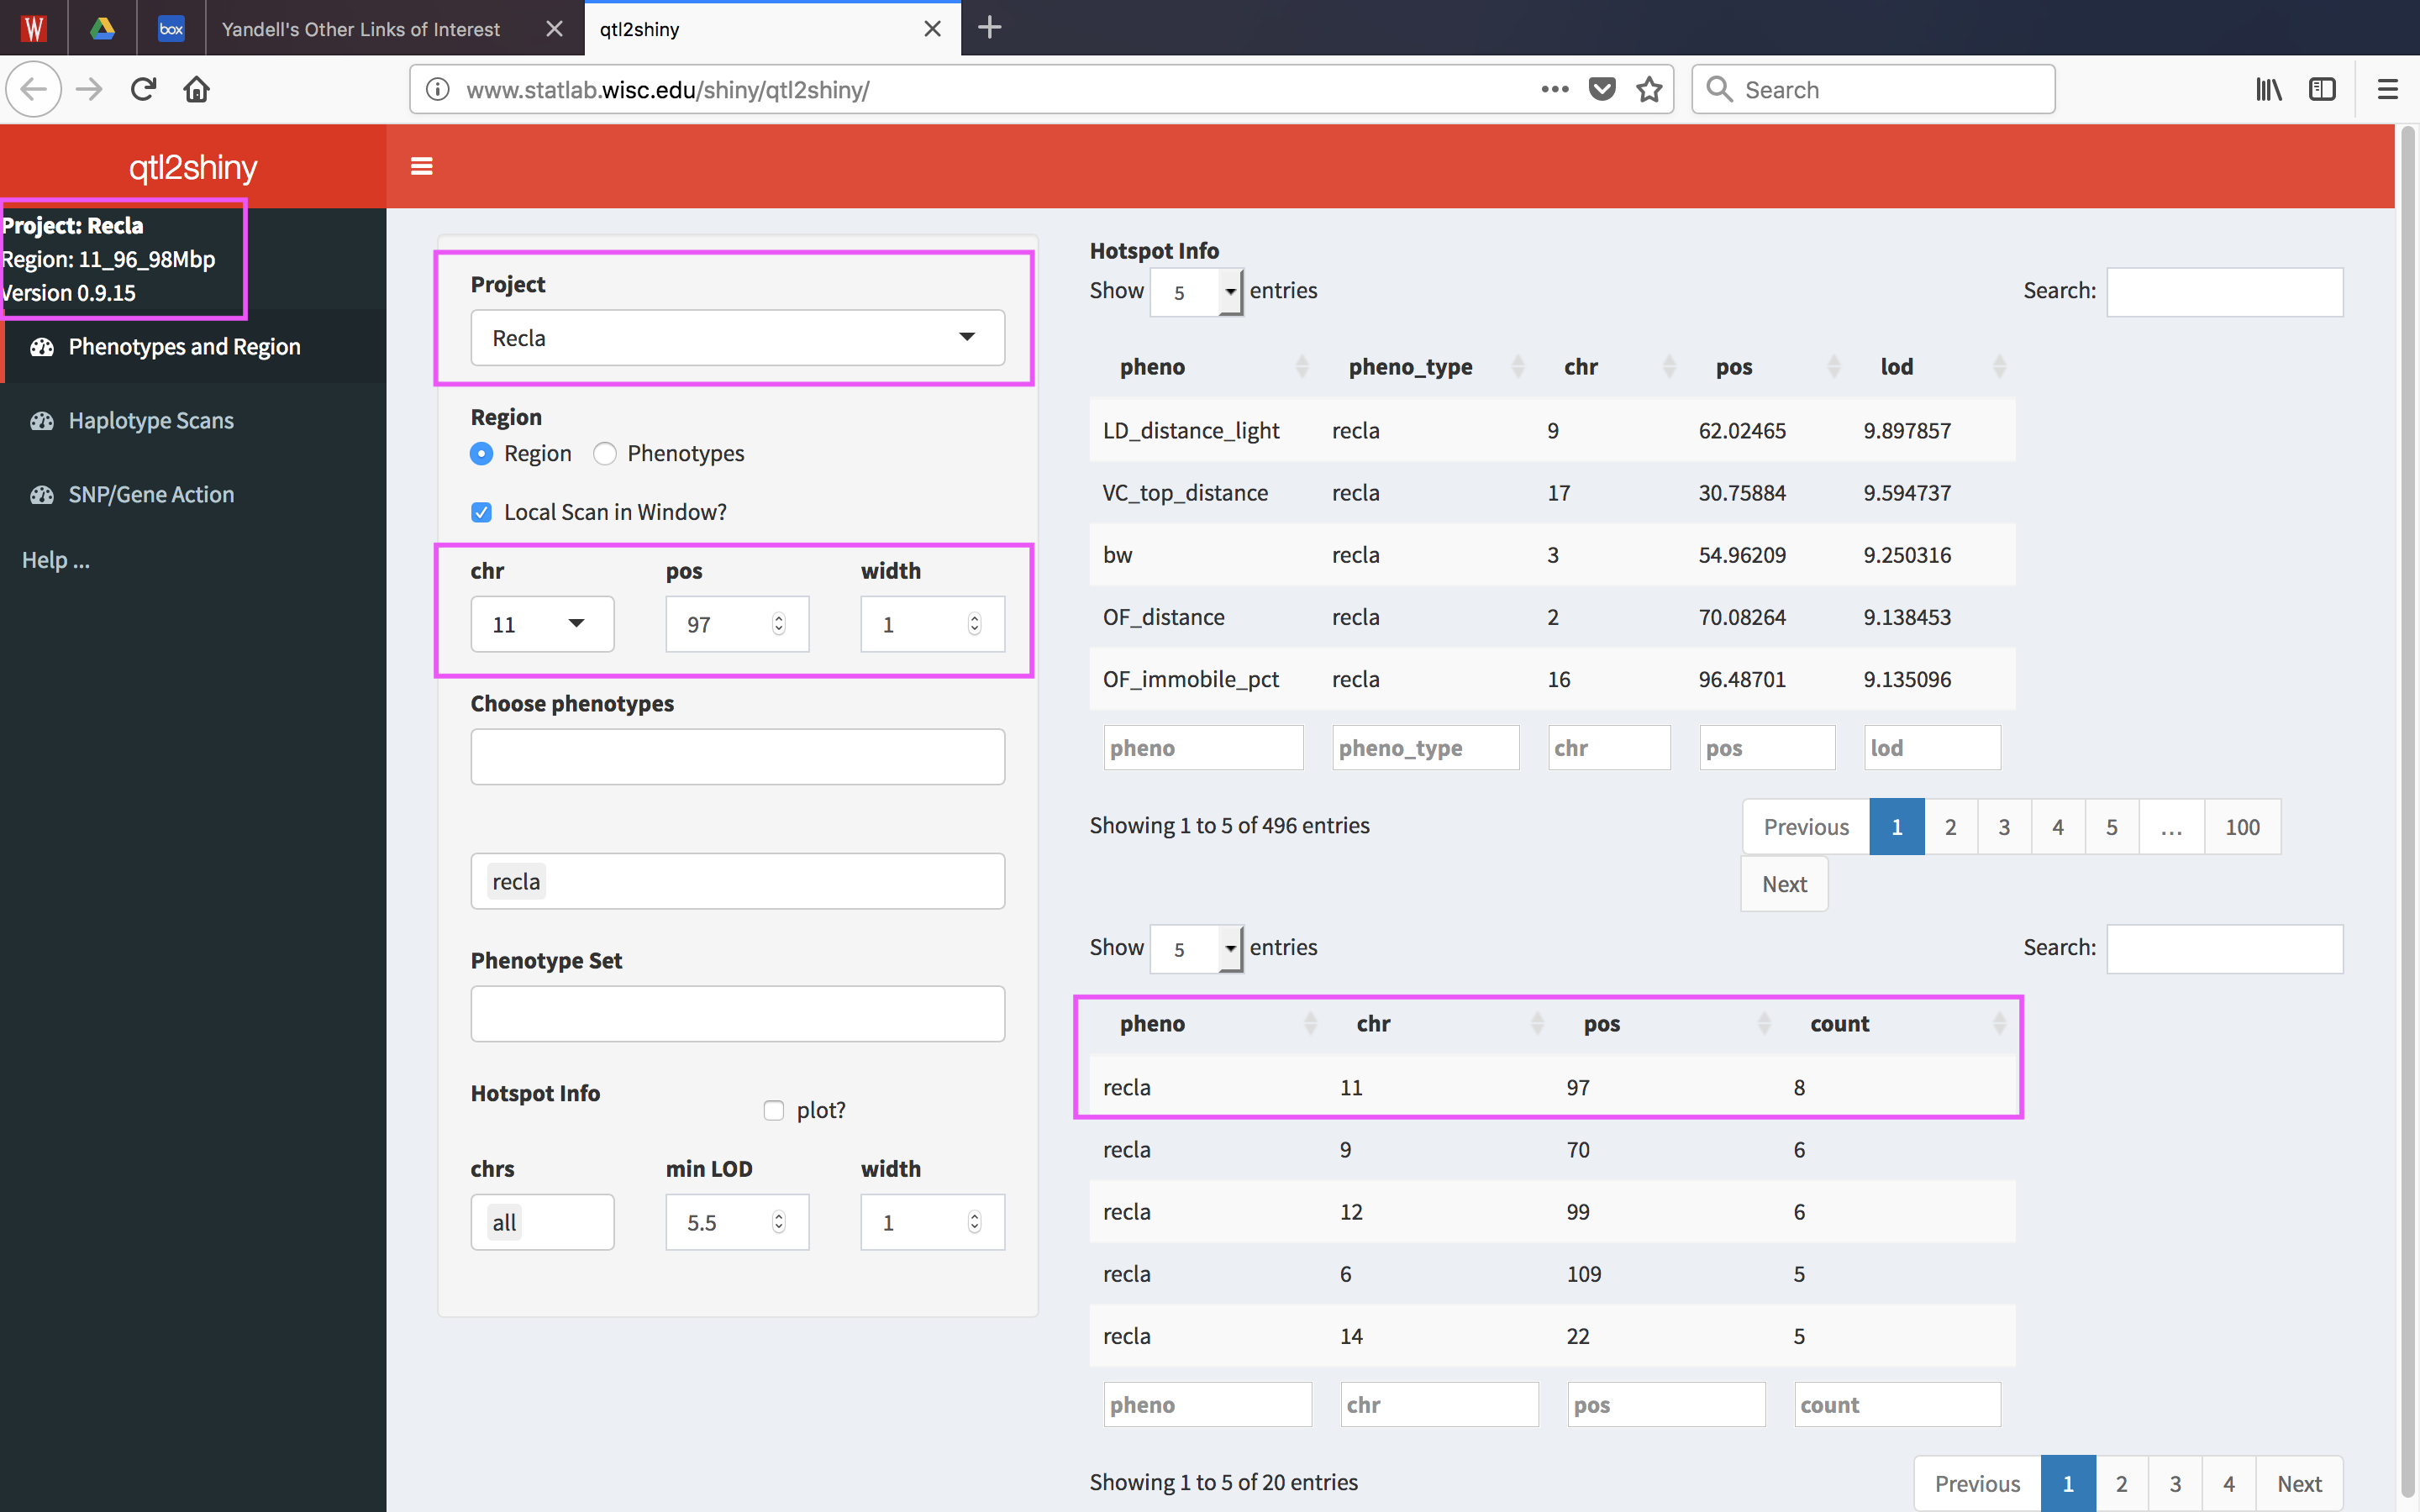Open the page actions three-dots menu
This screenshot has height=1512, width=2420.
point(1555,89)
